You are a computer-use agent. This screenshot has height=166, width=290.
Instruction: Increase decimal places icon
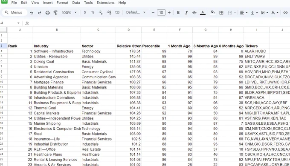point(109,12)
